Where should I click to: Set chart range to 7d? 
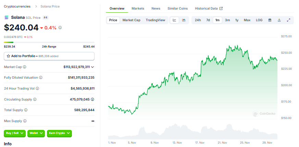tap(208, 20)
